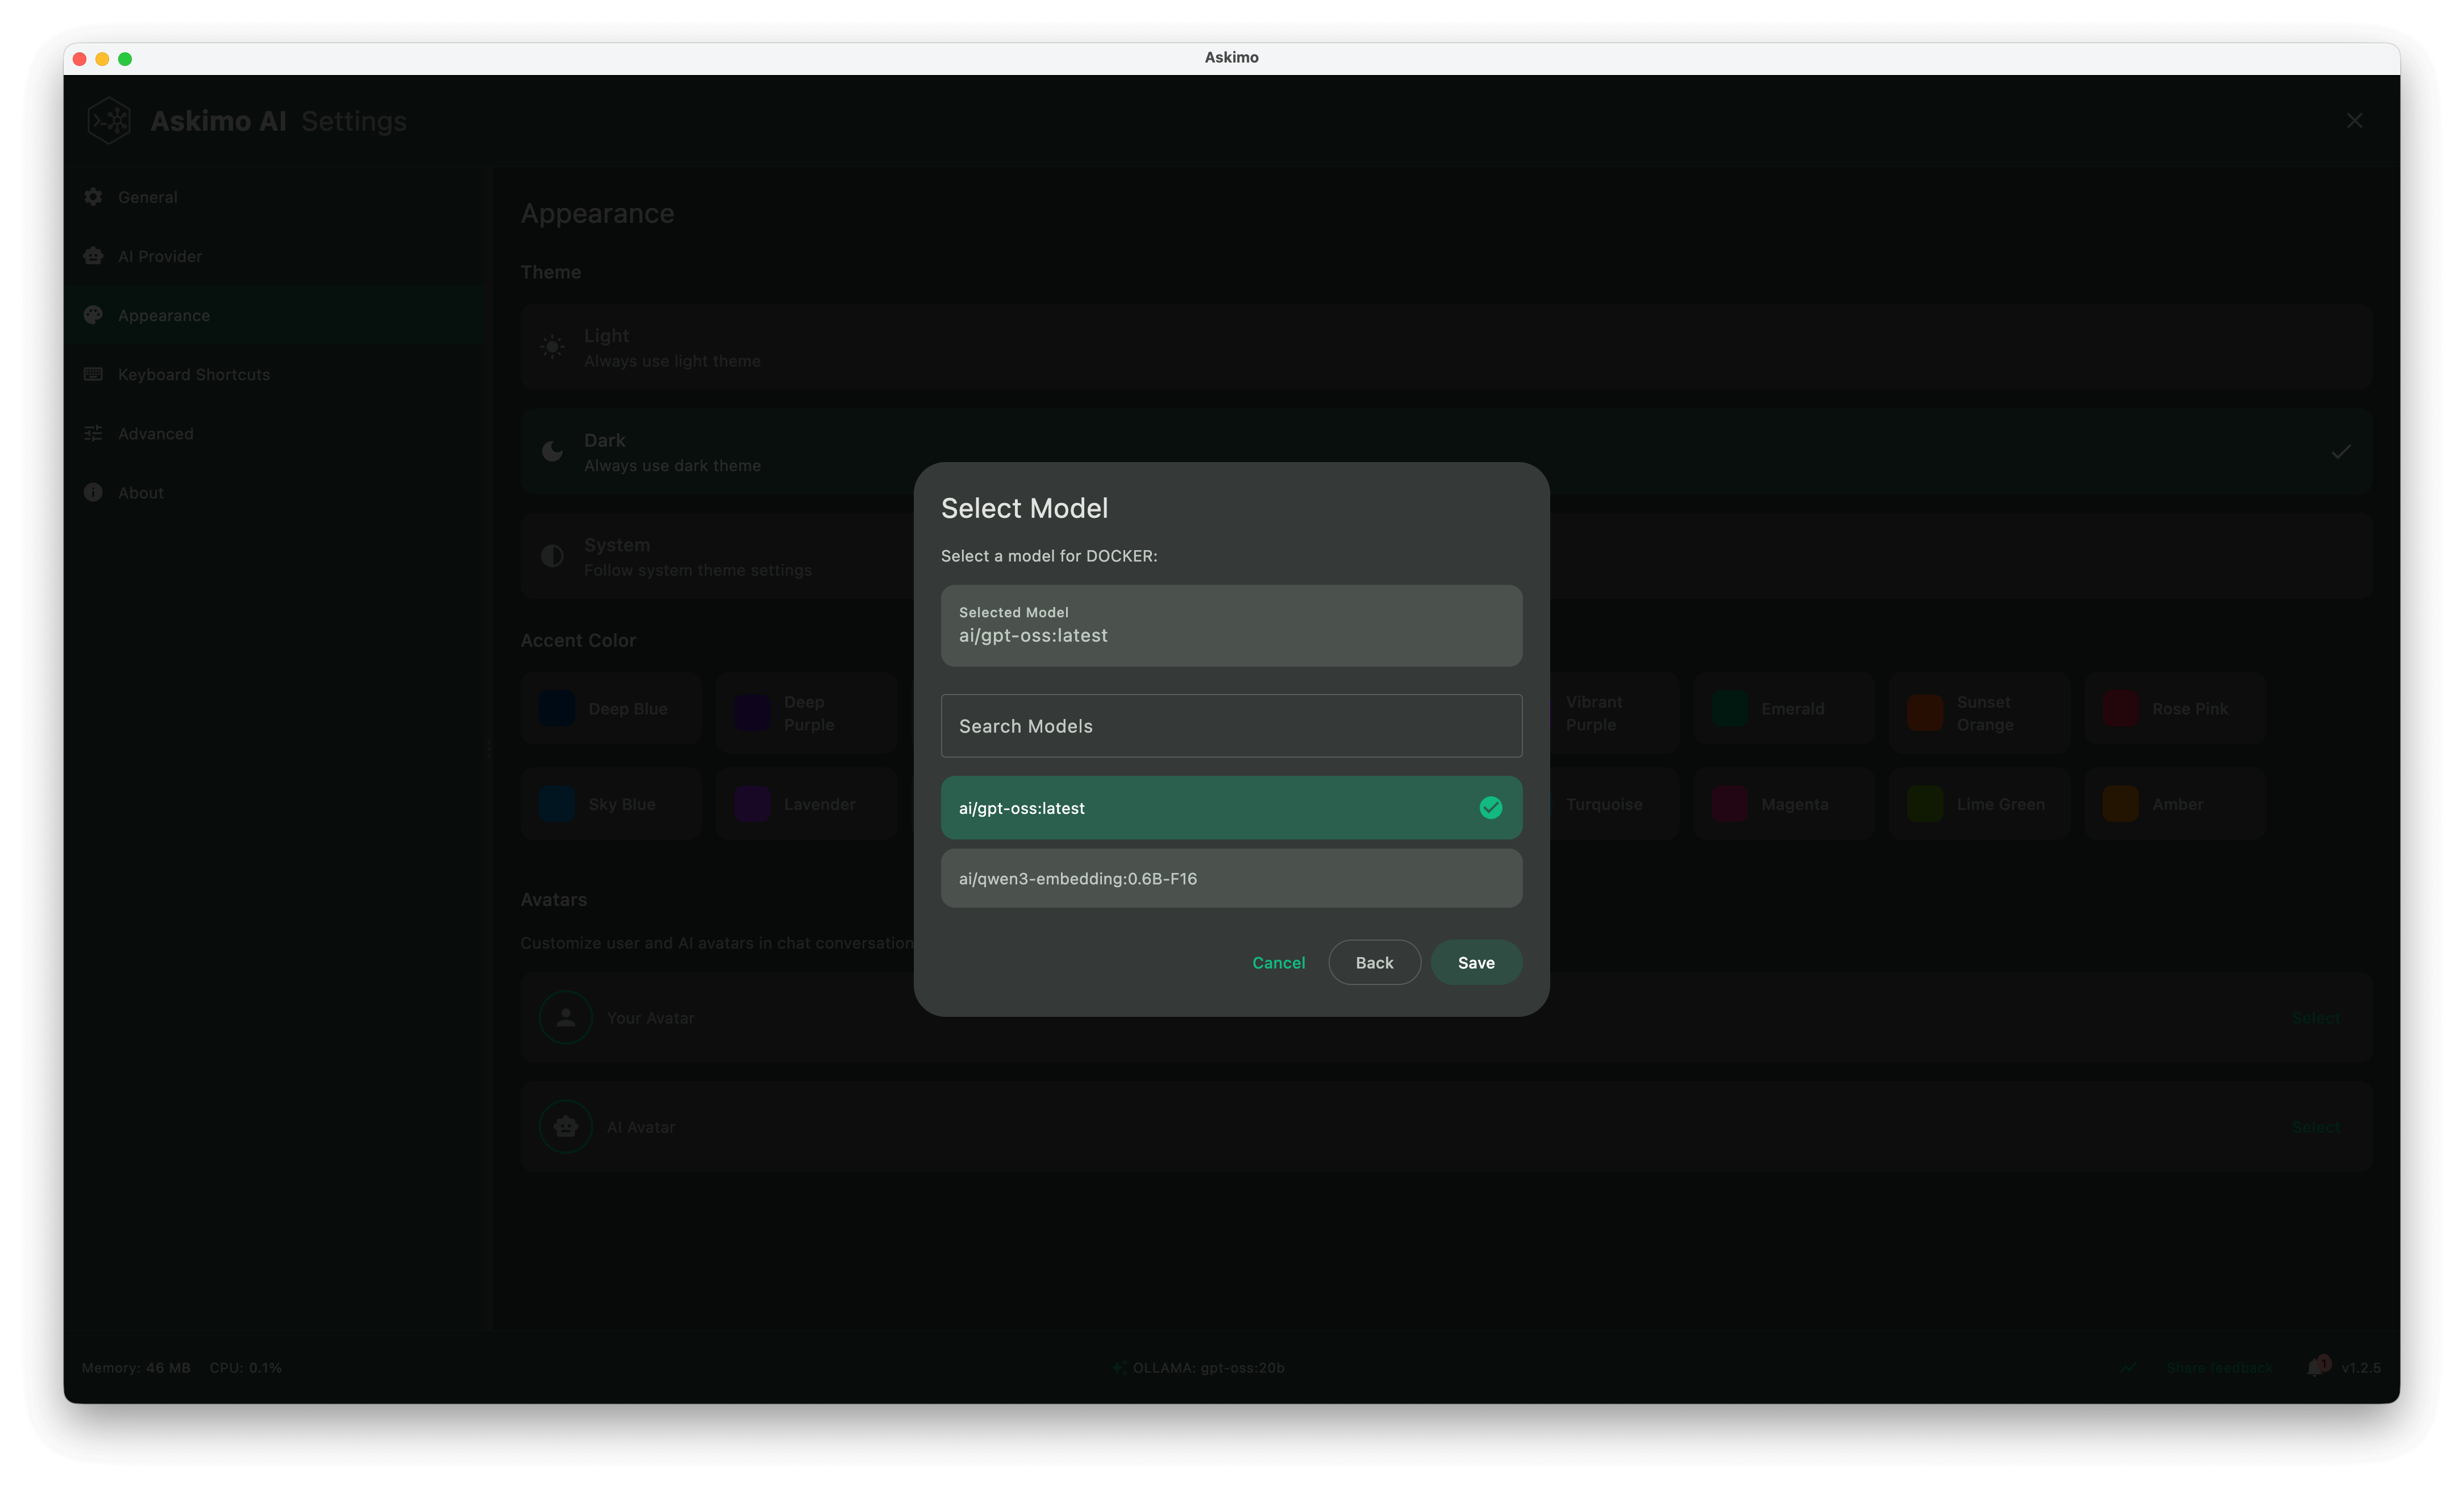Cancel the Select Model dialog
Image resolution: width=2464 pixels, height=1488 pixels.
[x=1278, y=962]
